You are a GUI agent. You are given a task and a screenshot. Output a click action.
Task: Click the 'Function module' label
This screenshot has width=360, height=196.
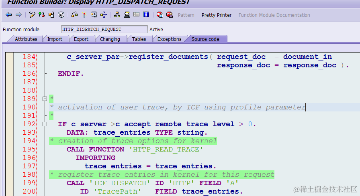tap(21, 30)
